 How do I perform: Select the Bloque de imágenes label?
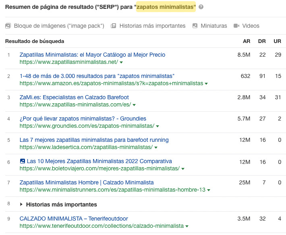click(x=59, y=26)
